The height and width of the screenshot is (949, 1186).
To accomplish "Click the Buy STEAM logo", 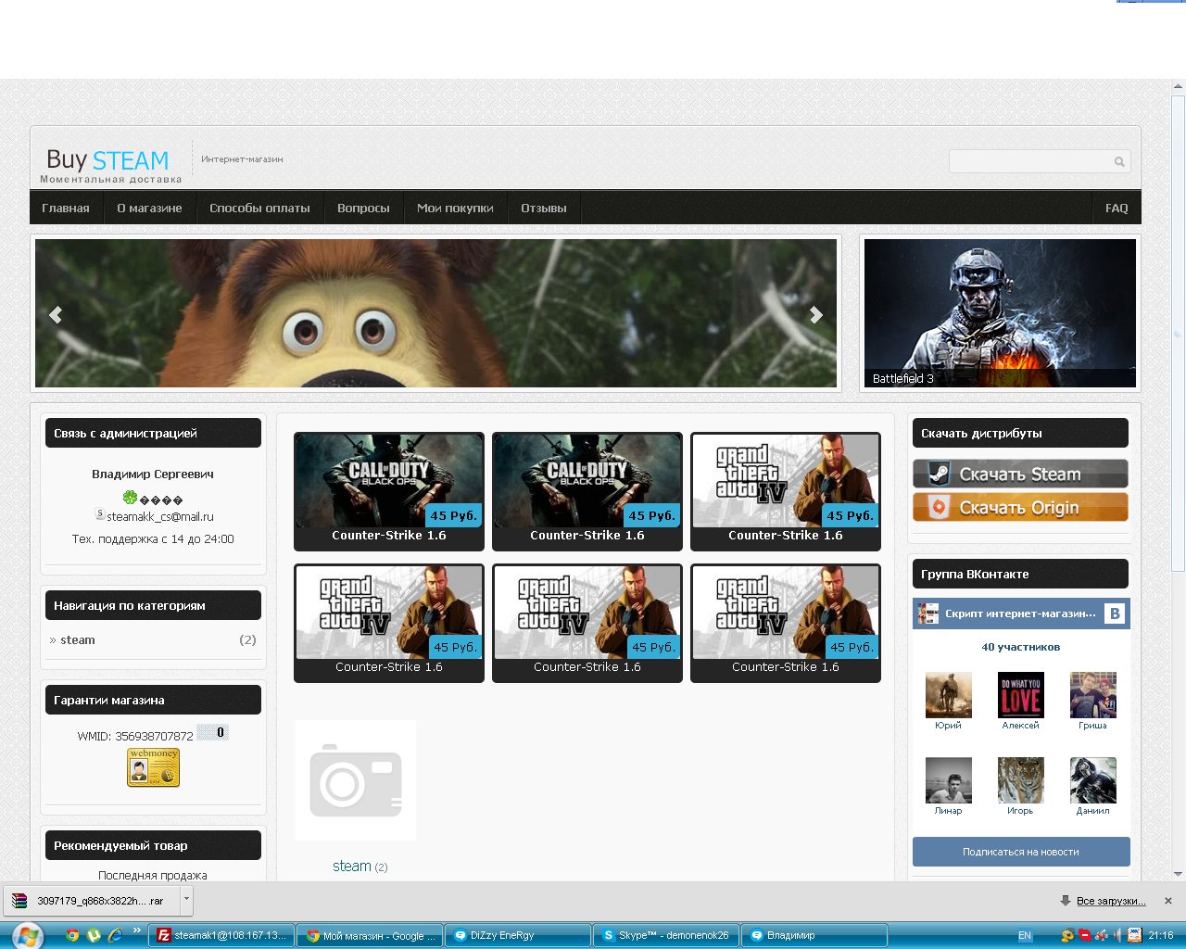I will (108, 160).
